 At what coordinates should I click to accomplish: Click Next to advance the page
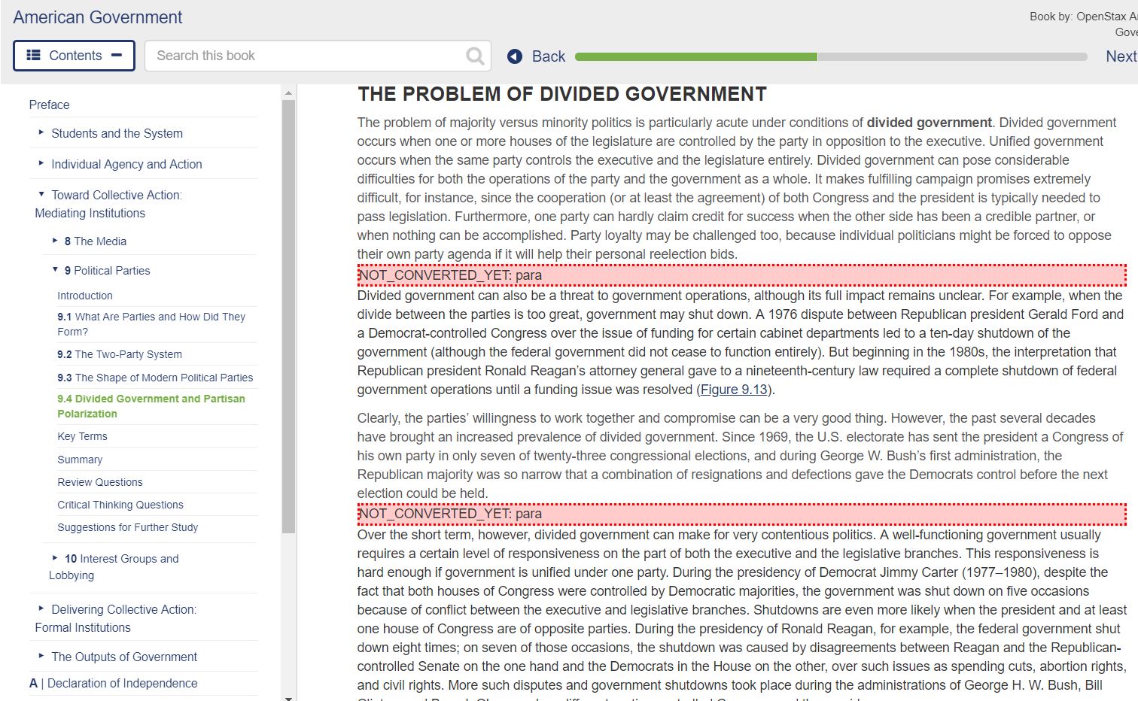point(1119,56)
